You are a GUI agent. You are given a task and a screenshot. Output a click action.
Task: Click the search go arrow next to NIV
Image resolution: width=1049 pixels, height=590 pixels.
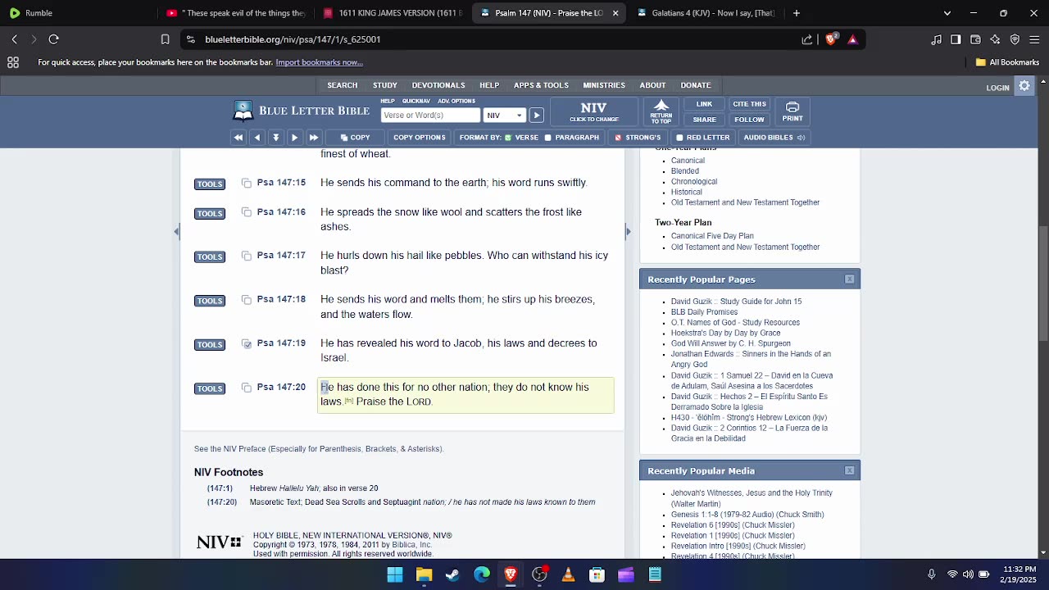click(x=536, y=116)
